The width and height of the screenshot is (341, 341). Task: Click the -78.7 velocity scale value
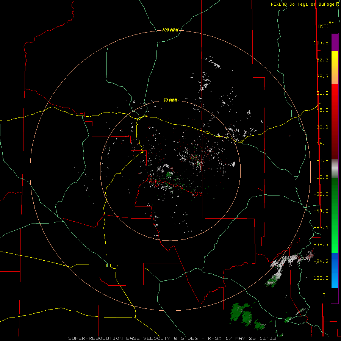321,245
